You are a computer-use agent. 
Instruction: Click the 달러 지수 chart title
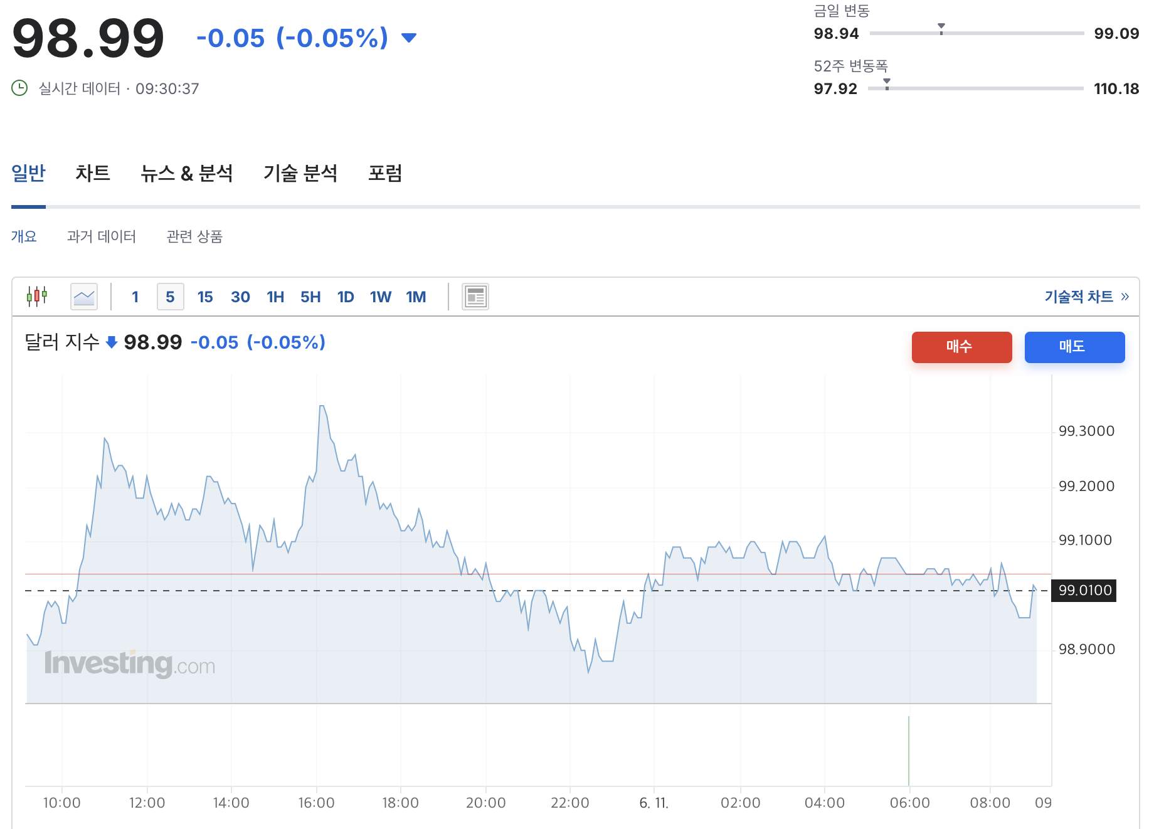tap(62, 342)
